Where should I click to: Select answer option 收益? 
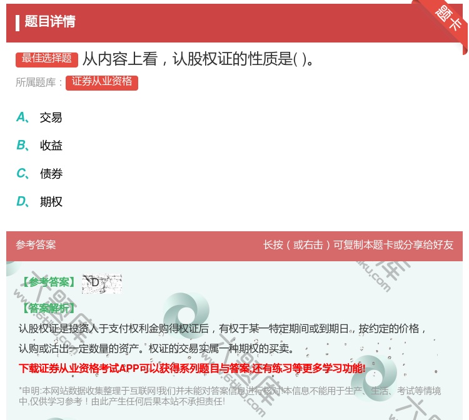[51, 146]
